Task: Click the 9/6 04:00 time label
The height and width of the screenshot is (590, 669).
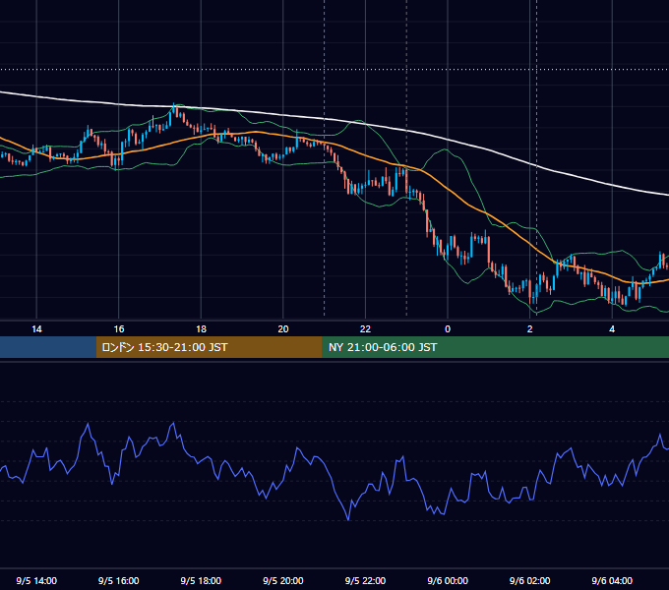Action: (x=612, y=580)
